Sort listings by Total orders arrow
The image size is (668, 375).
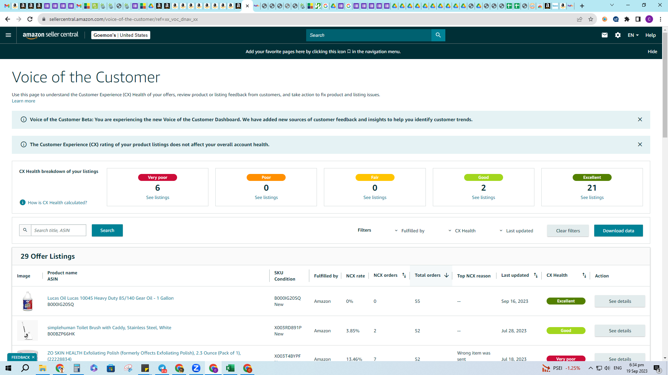[x=446, y=275]
